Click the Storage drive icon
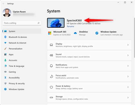This screenshot has width=135, height=105. pyautogui.click(x=51, y=98)
